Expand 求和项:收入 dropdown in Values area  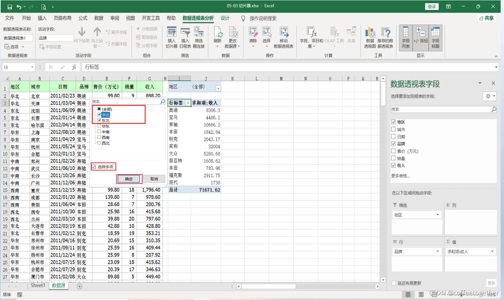492,251
